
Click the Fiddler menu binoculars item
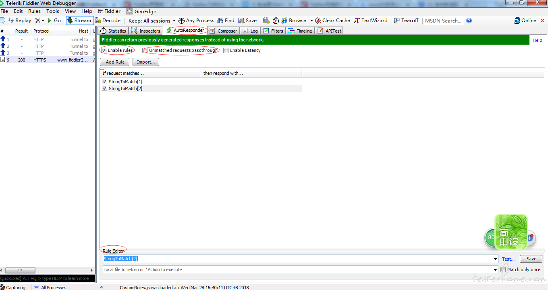point(109,11)
